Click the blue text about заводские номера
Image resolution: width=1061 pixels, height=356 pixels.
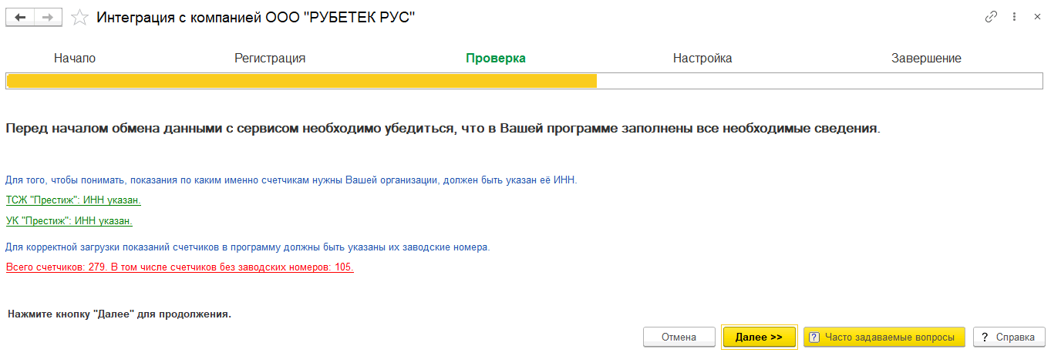248,247
